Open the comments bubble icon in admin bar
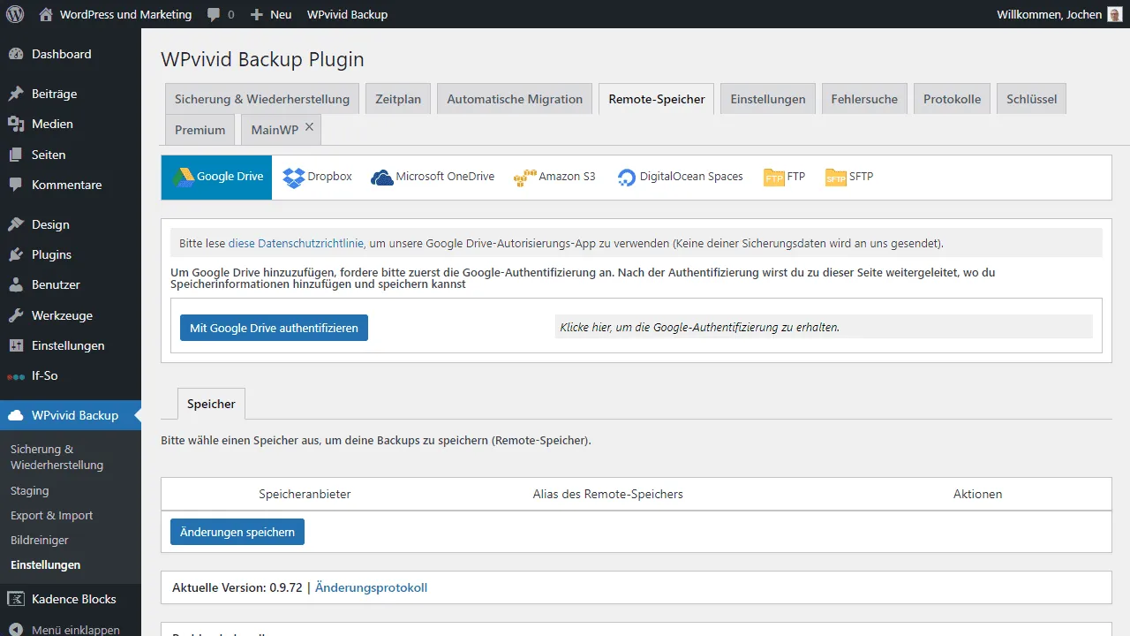1130x636 pixels. point(214,15)
